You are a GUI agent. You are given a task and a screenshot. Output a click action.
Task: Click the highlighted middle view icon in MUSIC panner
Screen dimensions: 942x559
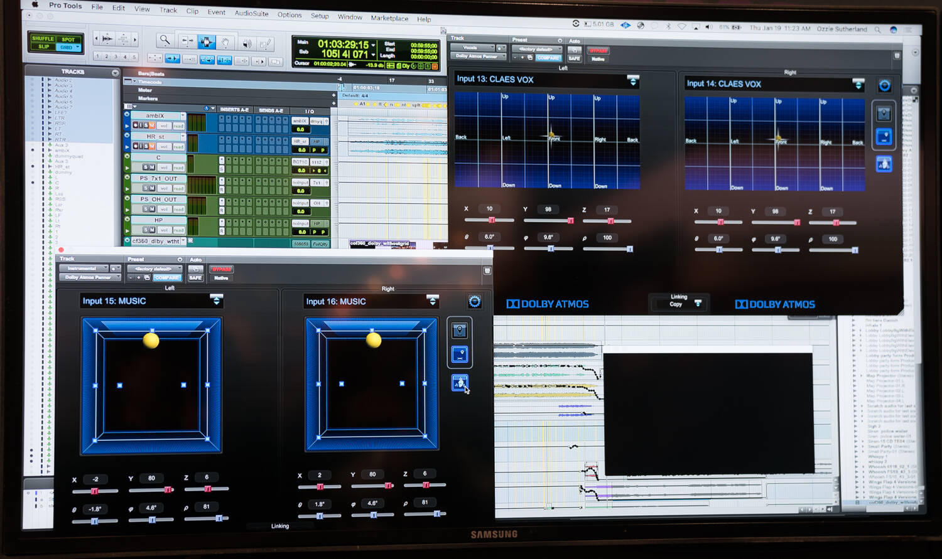pyautogui.click(x=460, y=355)
